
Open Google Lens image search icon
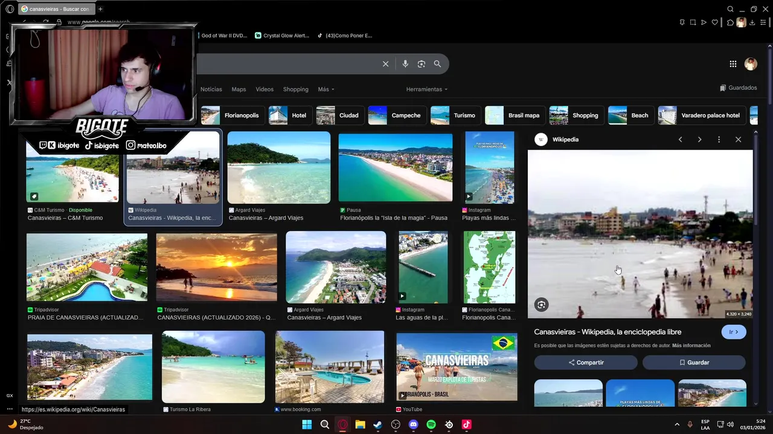tap(422, 64)
